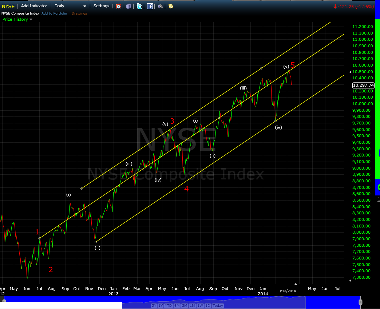Click the Price History label
The height and width of the screenshot is (309, 380).
click(15, 19)
